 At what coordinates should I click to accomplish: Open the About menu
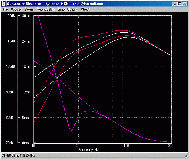pyautogui.click(x=85, y=9)
